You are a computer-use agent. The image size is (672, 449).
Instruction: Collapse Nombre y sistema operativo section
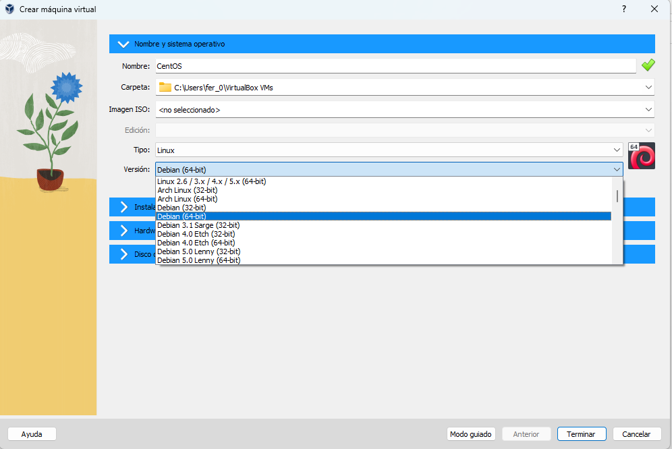point(123,44)
